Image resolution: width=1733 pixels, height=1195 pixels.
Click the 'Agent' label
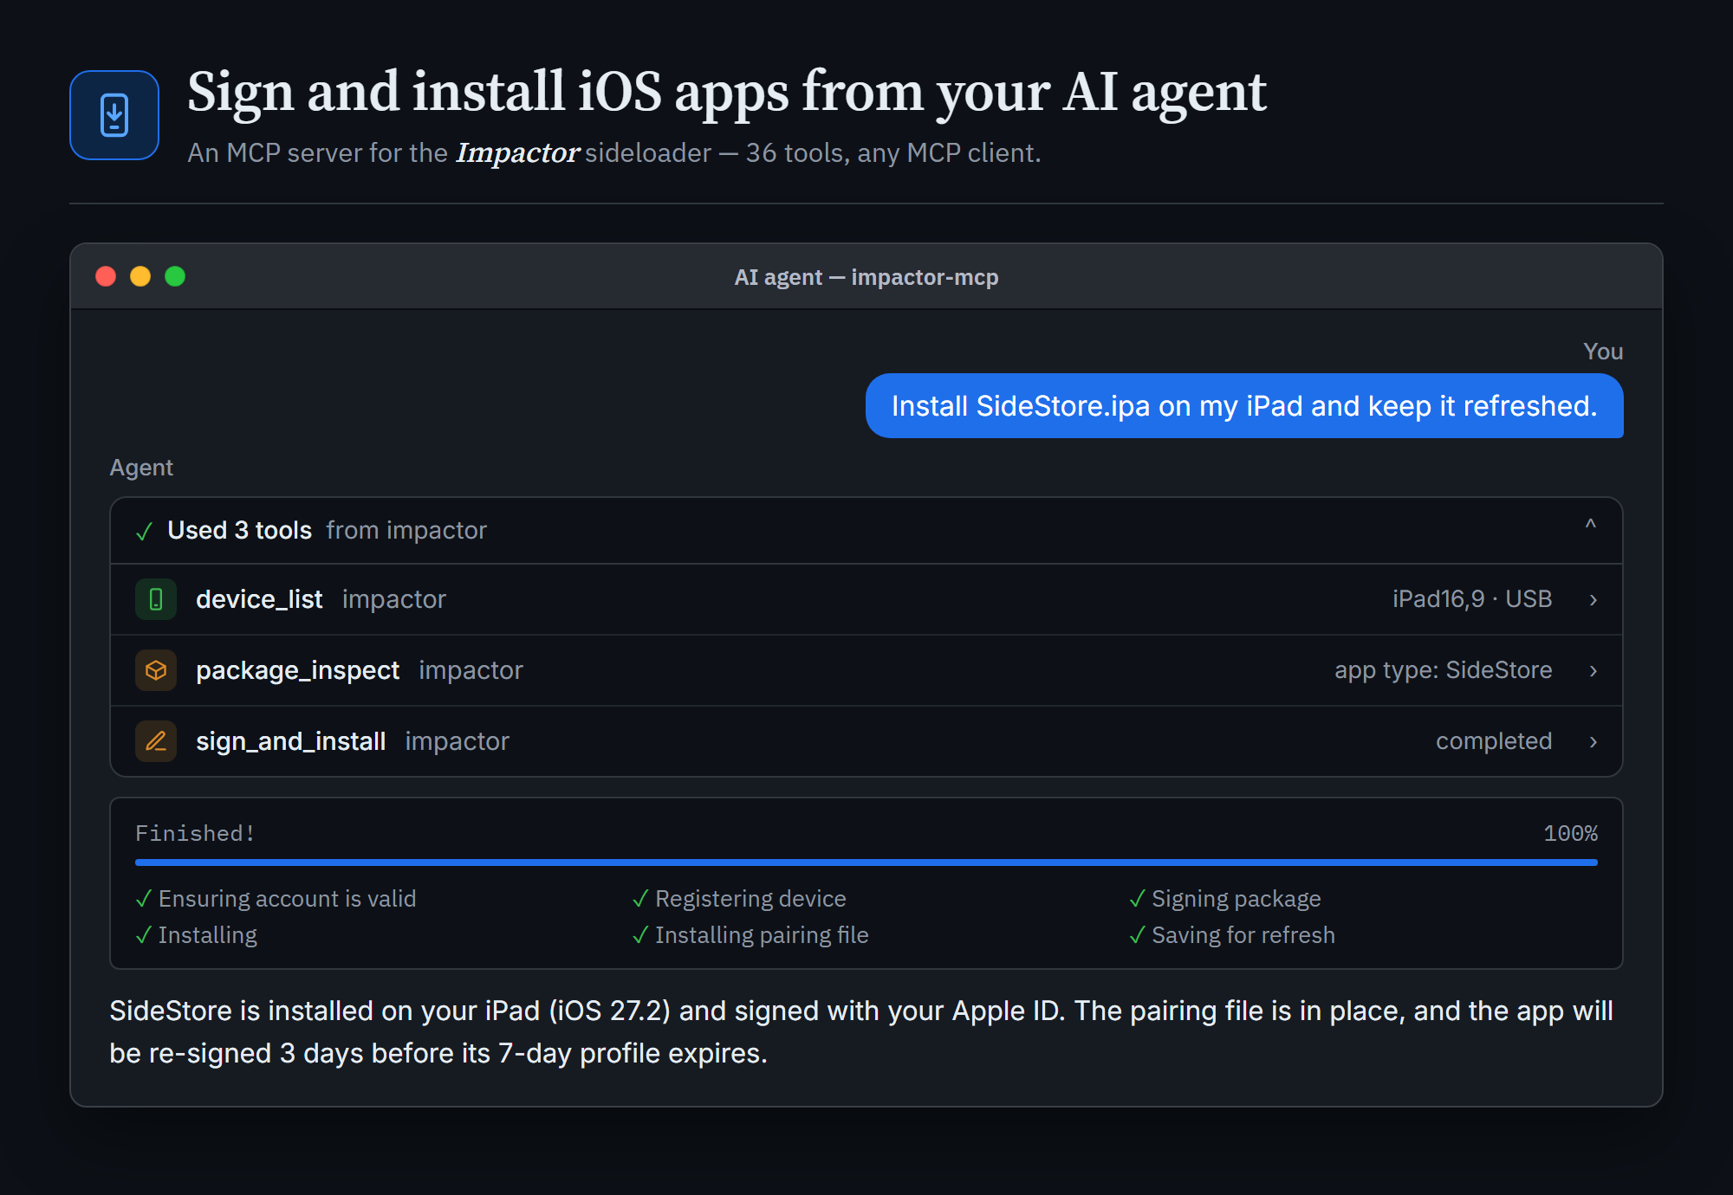tap(141, 468)
